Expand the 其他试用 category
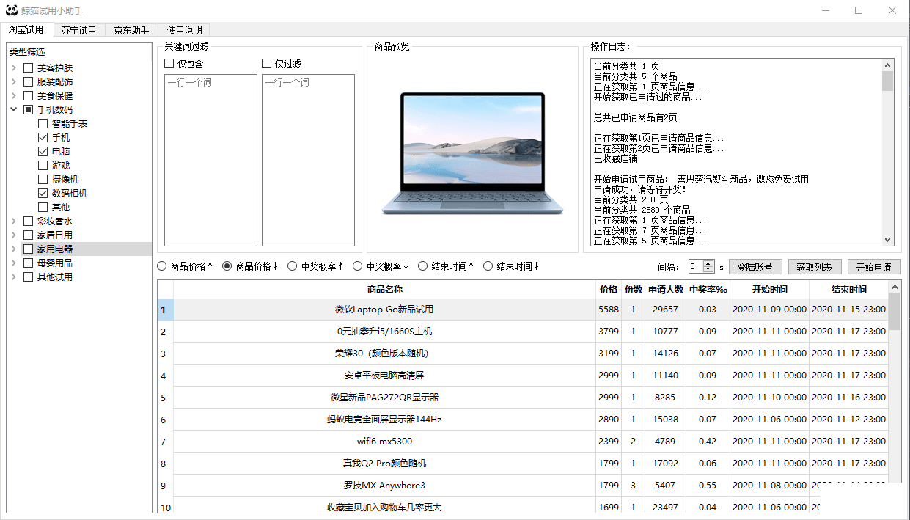The height and width of the screenshot is (520, 910). pos(13,277)
